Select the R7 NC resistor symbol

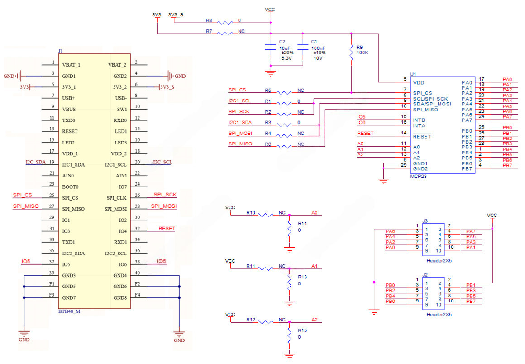(x=225, y=33)
